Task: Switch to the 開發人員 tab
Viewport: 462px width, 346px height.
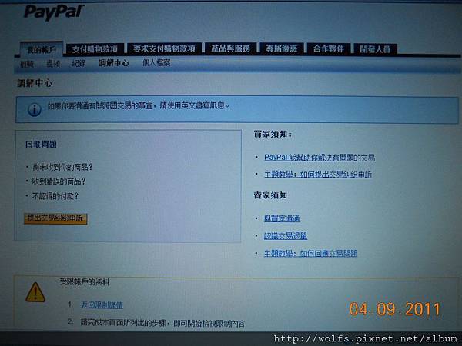Action: 375,49
